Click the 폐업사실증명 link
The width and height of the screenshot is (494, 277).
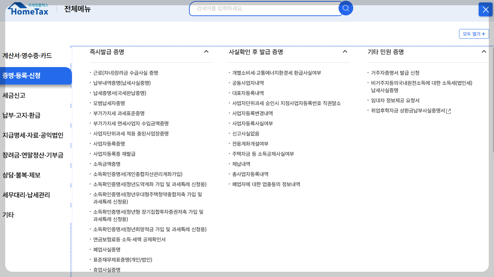pyautogui.click(x=107, y=250)
